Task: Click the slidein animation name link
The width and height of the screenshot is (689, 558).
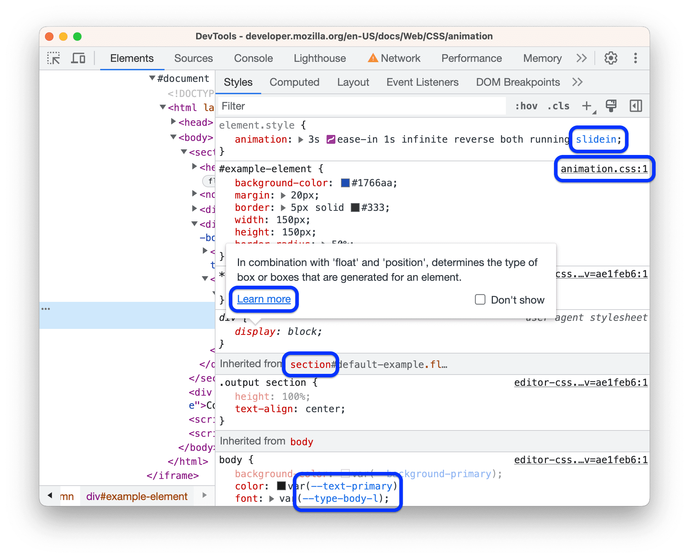Action: point(598,139)
